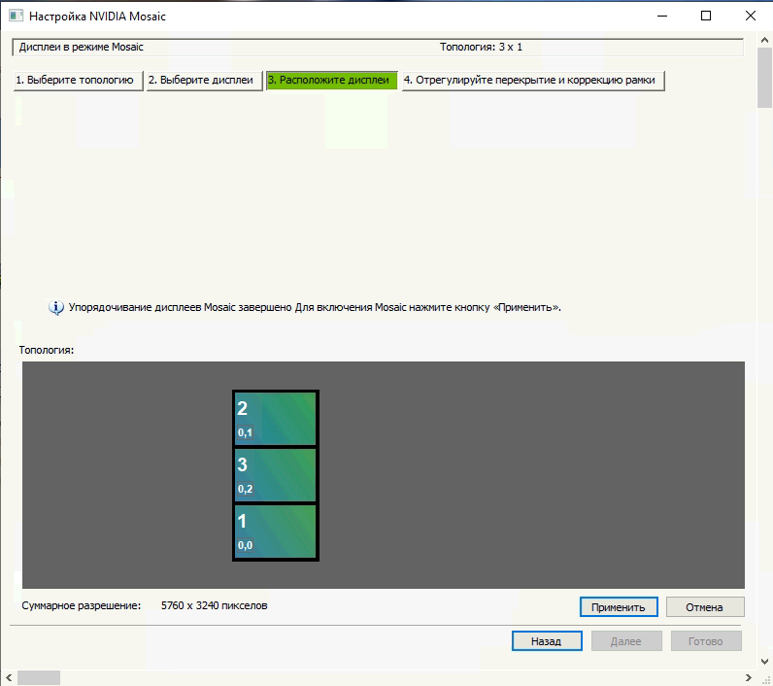Click vertical scrollbar up arrow

[x=764, y=40]
